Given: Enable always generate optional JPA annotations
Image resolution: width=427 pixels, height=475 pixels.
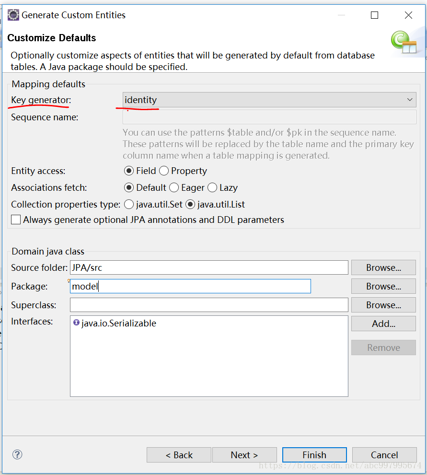Looking at the screenshot, I should 15,220.
